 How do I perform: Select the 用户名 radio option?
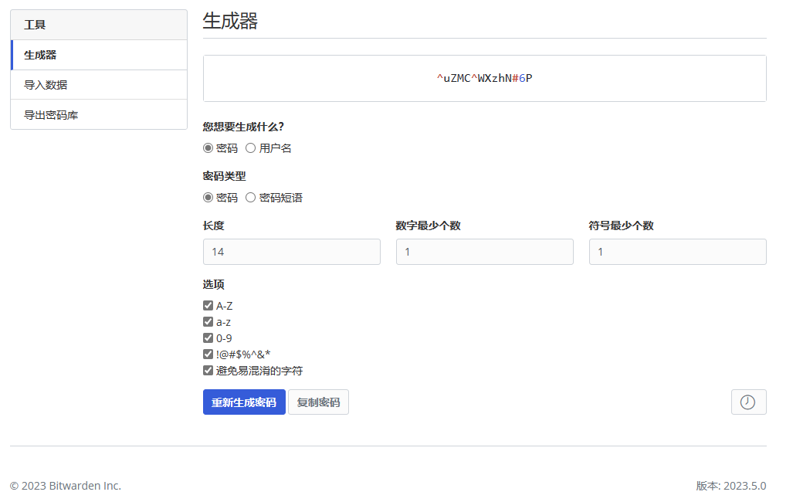[251, 148]
